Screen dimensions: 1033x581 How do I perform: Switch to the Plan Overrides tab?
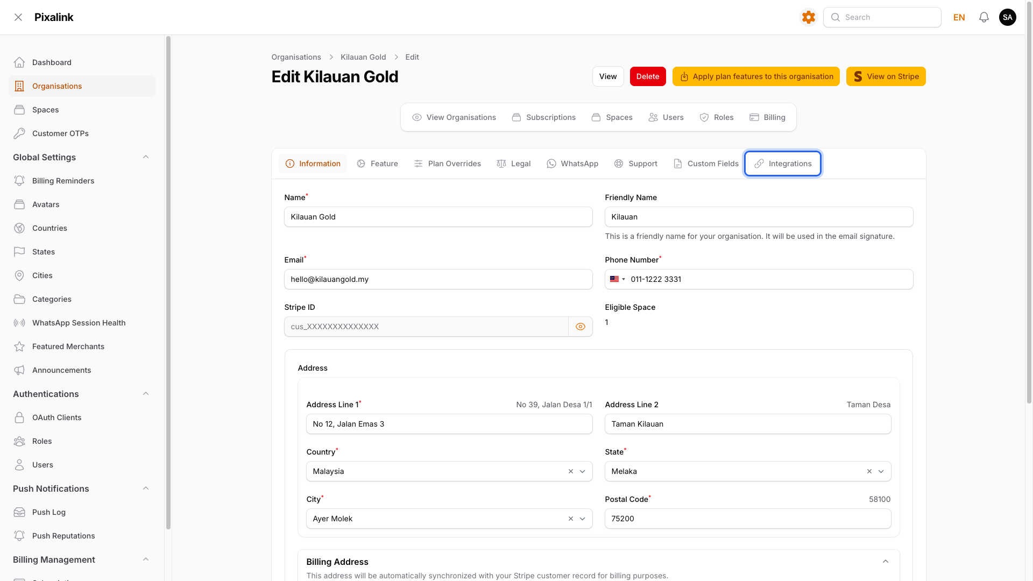pyautogui.click(x=448, y=164)
